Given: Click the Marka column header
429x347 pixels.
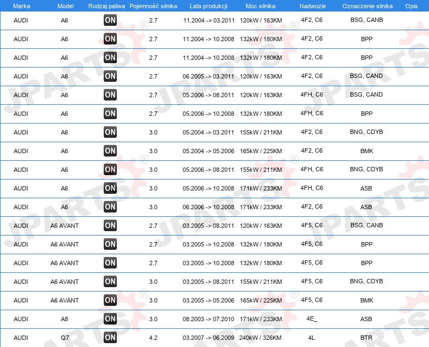Looking at the screenshot, I should 21,6.
